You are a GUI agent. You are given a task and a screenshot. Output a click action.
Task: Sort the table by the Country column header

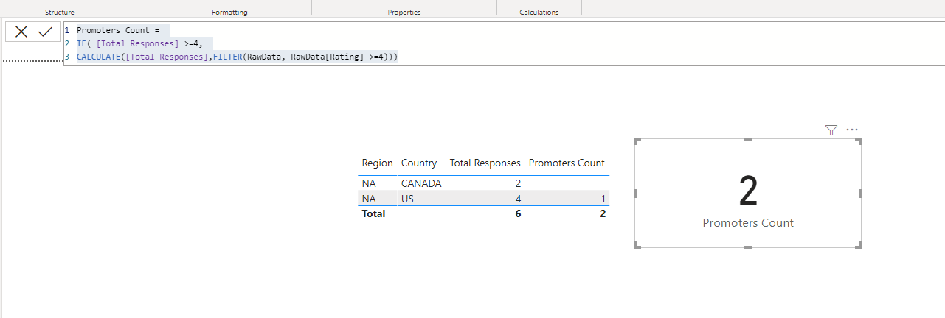[x=419, y=163]
